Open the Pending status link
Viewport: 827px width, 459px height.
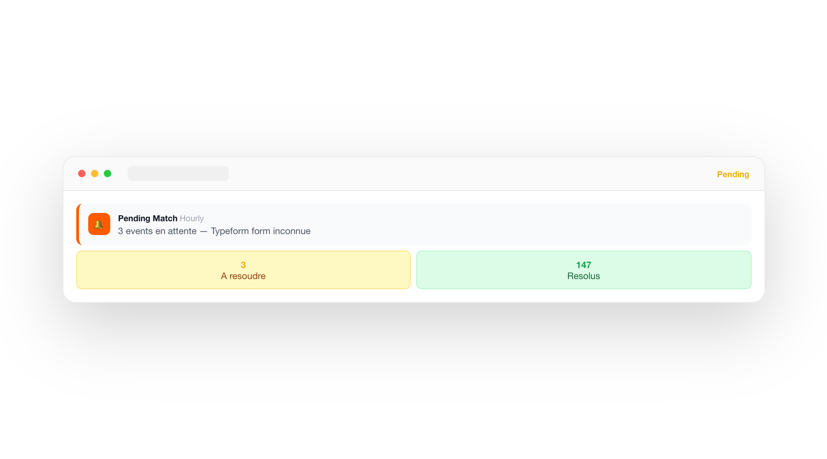733,174
